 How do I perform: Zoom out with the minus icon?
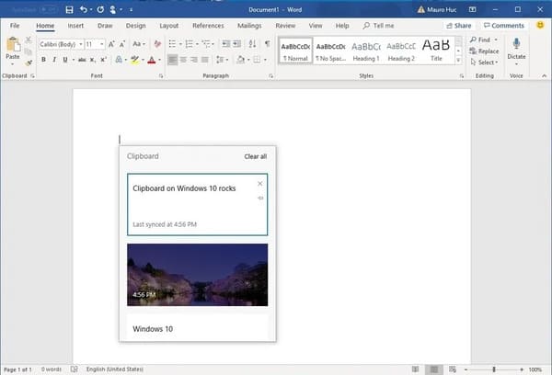click(x=466, y=369)
